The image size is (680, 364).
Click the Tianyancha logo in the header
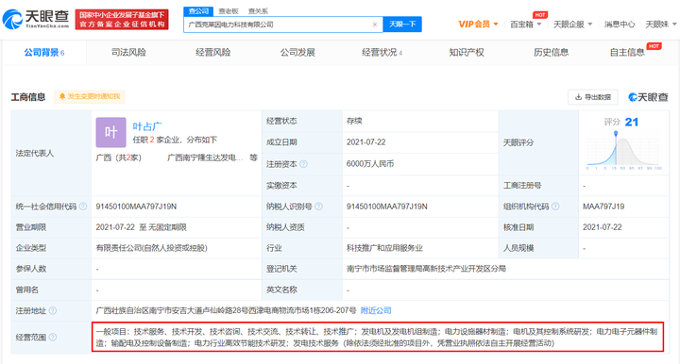point(36,20)
